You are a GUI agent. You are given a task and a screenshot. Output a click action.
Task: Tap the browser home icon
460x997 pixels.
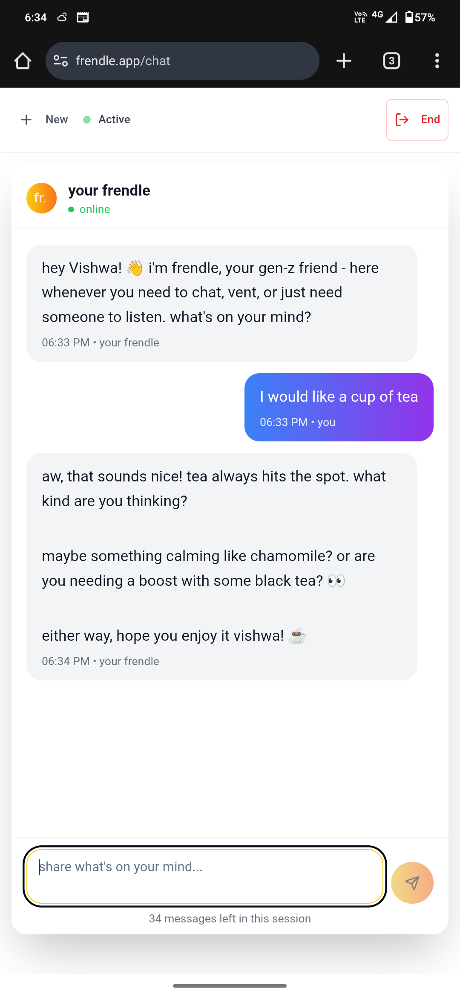23,61
